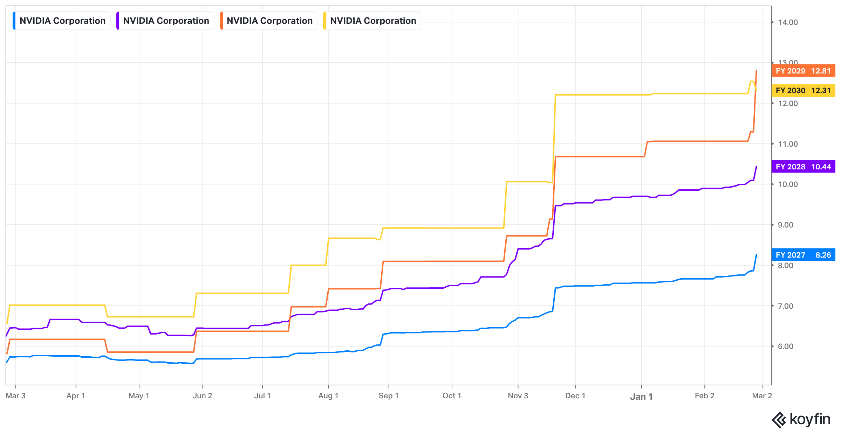This screenshot has height=434, width=841.
Task: Click the 6.00 y-axis tick label
Action: coord(786,346)
